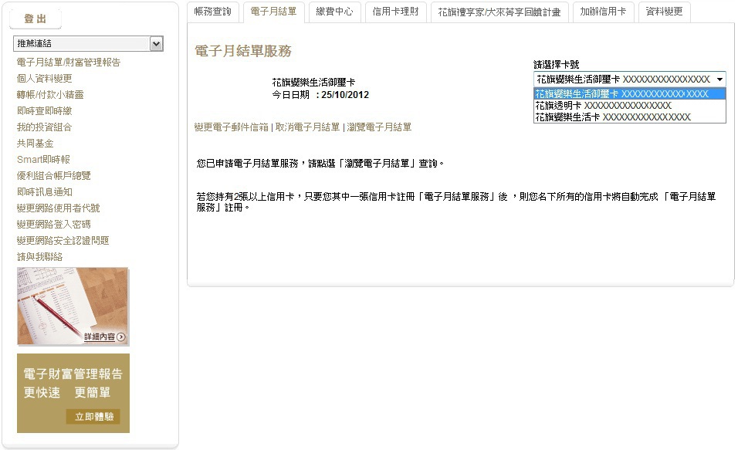Open 即時訊息通知 link
Image resolution: width=738 pixels, height=450 pixels.
coord(45,192)
